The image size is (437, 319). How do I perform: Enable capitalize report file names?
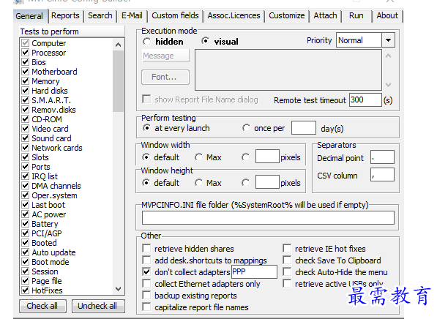[146, 307]
